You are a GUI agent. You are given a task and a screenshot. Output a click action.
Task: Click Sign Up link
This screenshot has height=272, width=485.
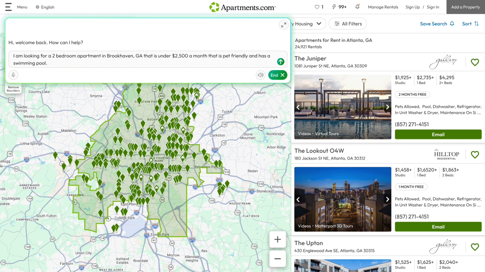pos(413,7)
